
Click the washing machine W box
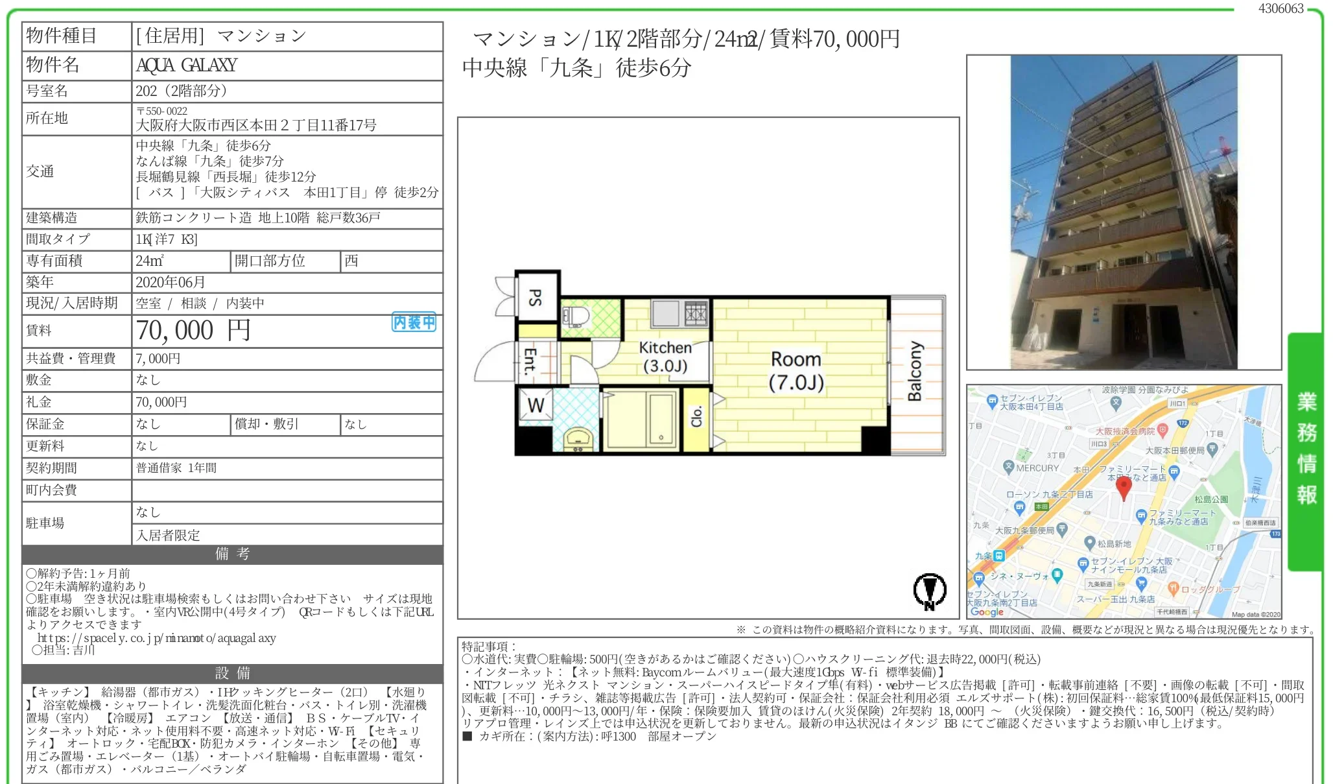[536, 405]
